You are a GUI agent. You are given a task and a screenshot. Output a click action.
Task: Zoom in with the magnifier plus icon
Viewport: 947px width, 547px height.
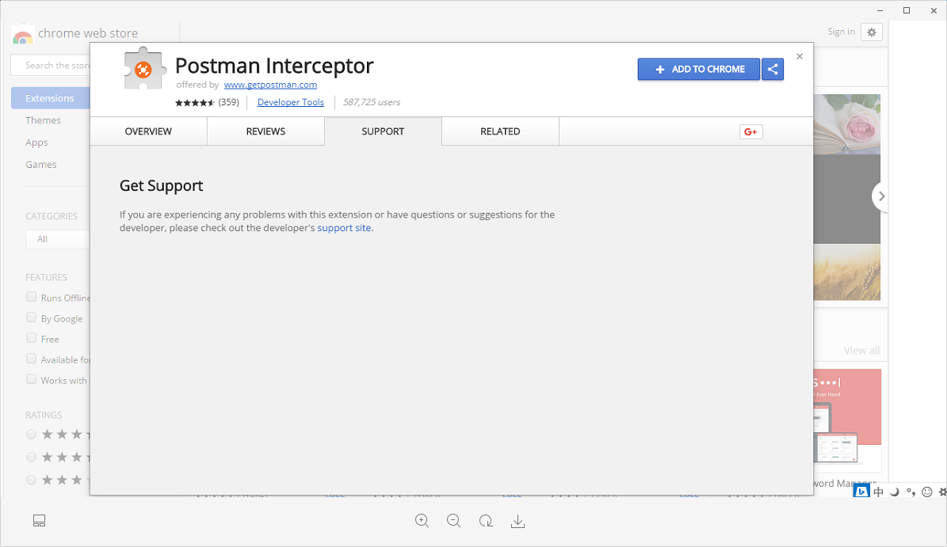point(422,521)
